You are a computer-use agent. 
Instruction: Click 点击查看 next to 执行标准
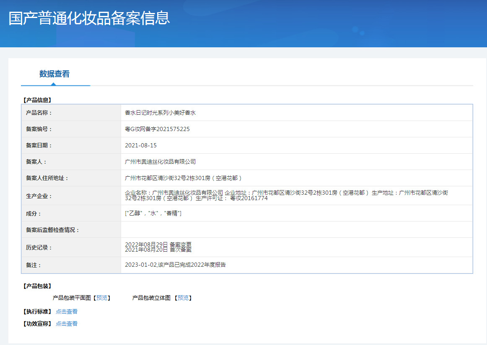[x=67, y=312]
